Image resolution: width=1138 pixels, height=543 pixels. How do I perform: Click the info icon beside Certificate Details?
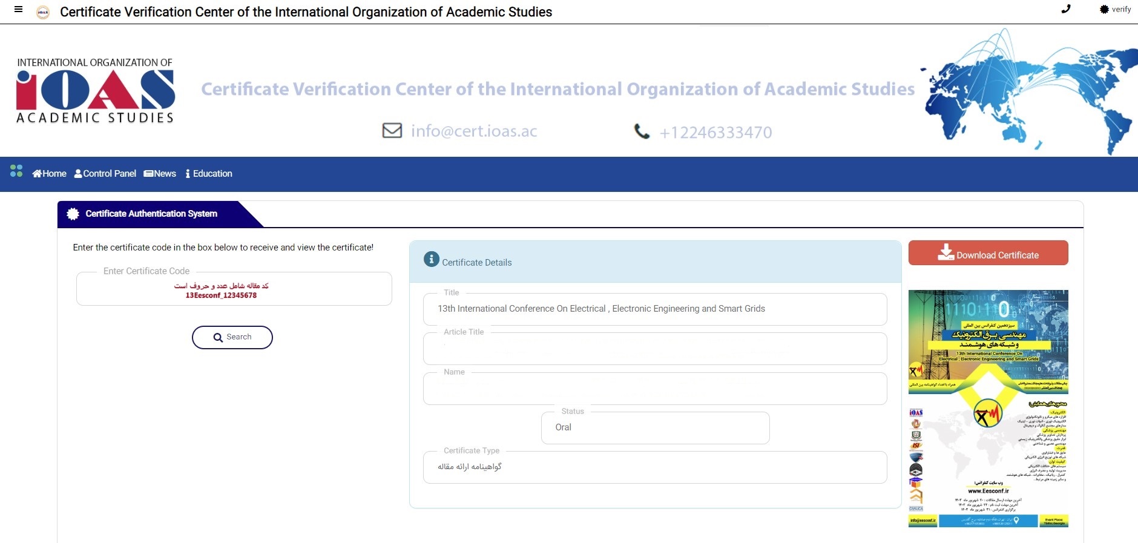[432, 259]
